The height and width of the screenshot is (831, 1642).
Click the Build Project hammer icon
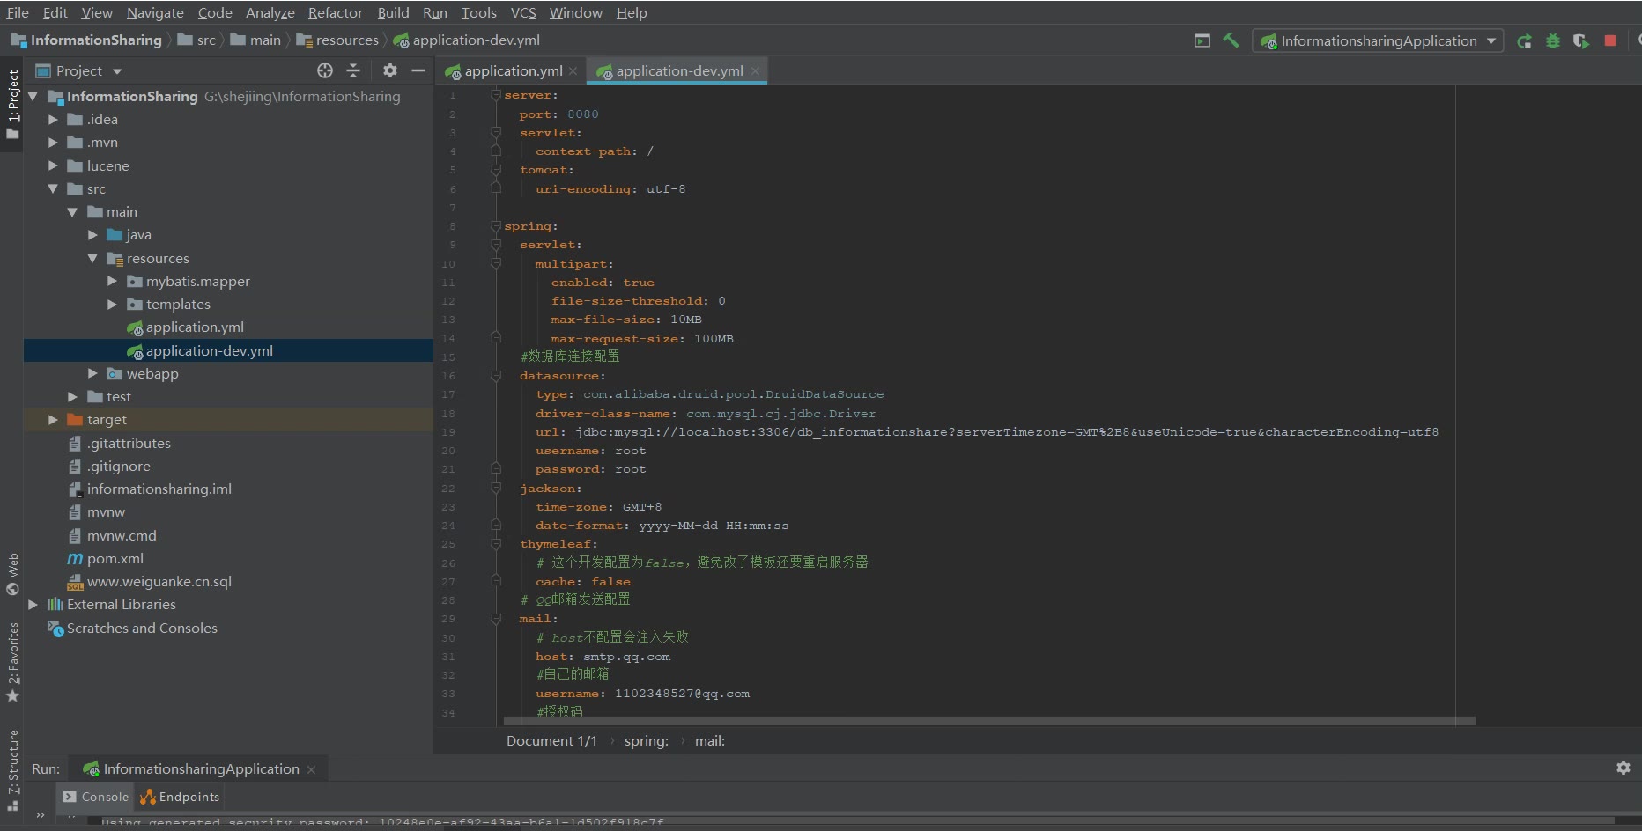click(x=1231, y=40)
